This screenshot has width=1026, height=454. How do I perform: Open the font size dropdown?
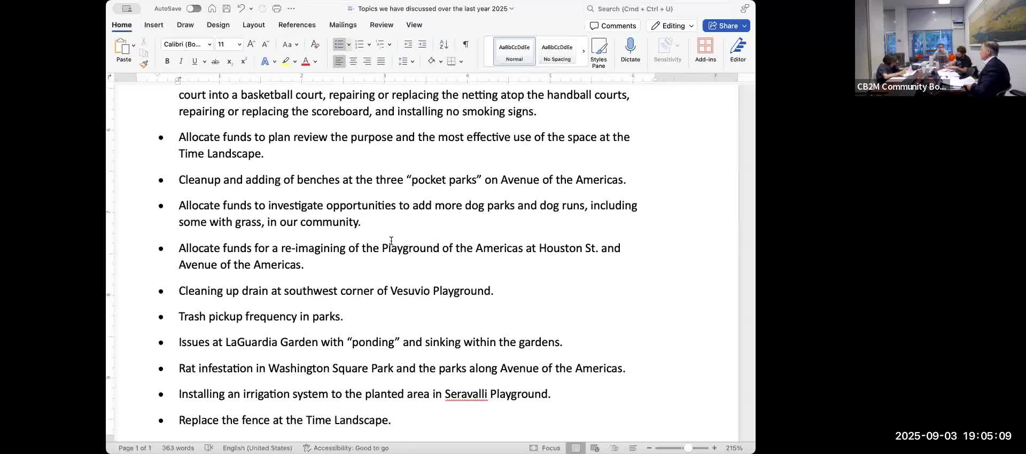coord(239,44)
